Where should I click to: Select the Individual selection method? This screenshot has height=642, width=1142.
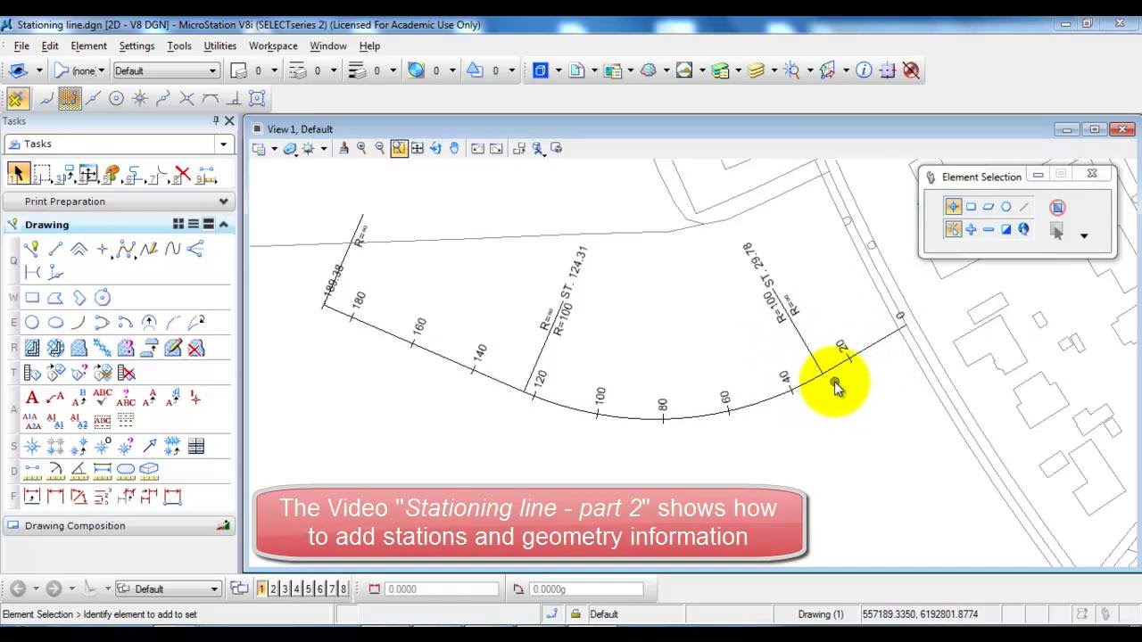point(953,207)
